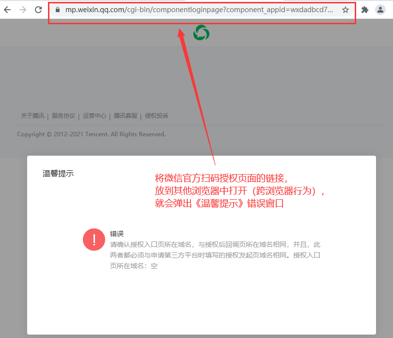Screen dimensions: 393x338
Task: Click the padlock site info icon
Action: [58, 10]
